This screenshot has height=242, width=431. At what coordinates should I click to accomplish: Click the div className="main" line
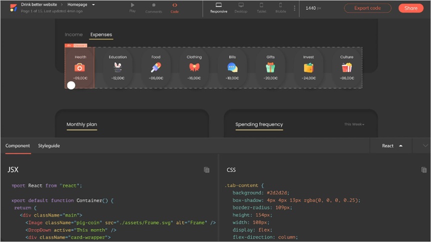(51, 215)
